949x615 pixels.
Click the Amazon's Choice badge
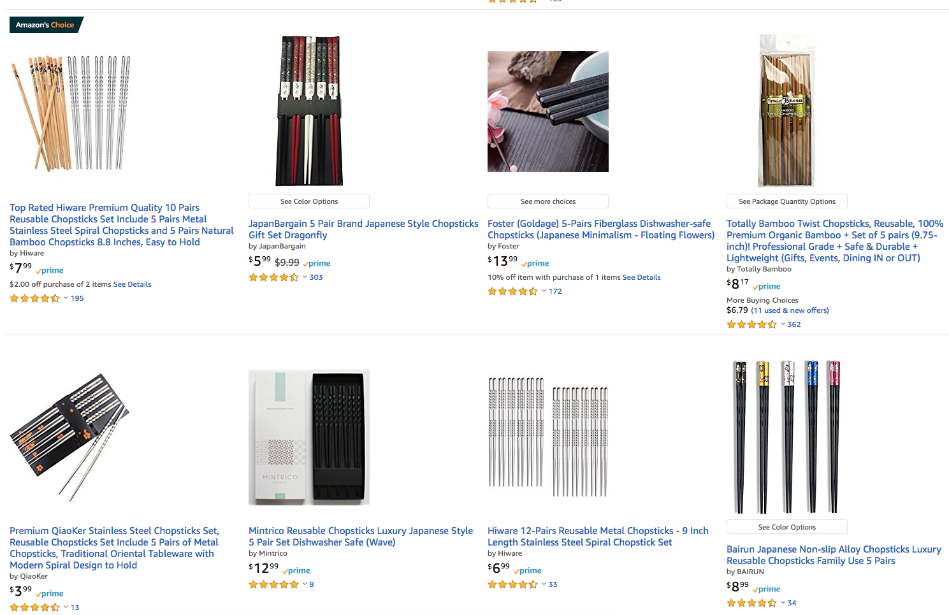[45, 25]
